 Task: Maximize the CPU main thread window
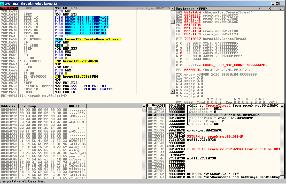point(277,4)
